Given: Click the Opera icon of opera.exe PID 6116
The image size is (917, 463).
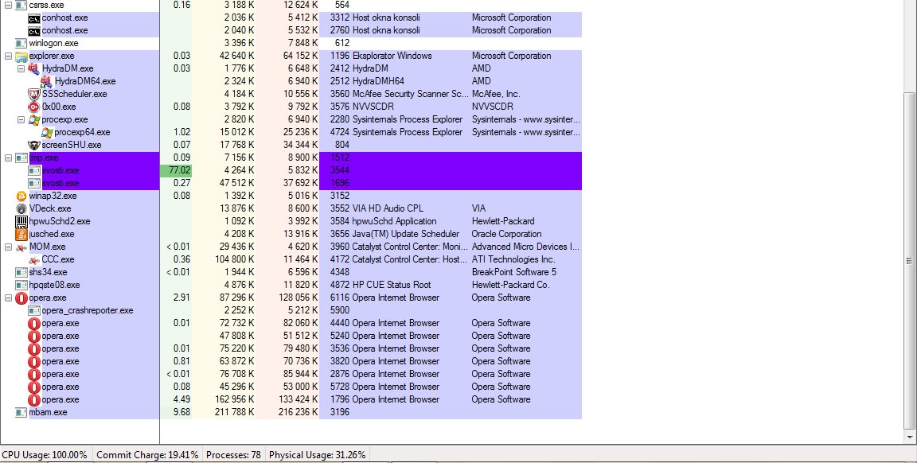Looking at the screenshot, I should click(x=21, y=298).
